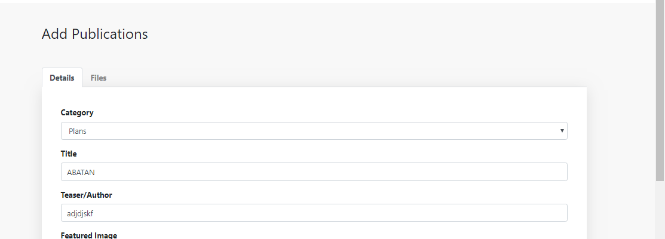Click the Category field label
665x239 pixels.
pos(77,112)
